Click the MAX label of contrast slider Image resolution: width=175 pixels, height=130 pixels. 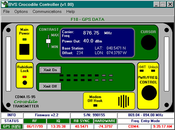click(55, 35)
